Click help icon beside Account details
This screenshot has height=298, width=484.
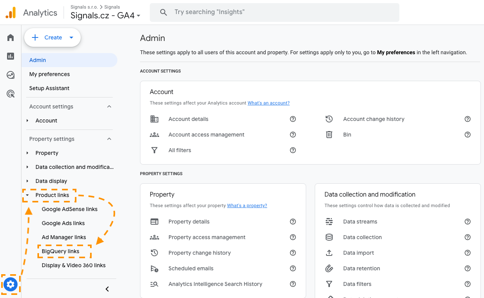click(x=293, y=119)
